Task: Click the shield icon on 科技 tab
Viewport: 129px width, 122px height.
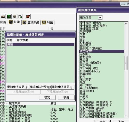Action: pyautogui.click(x=44, y=22)
